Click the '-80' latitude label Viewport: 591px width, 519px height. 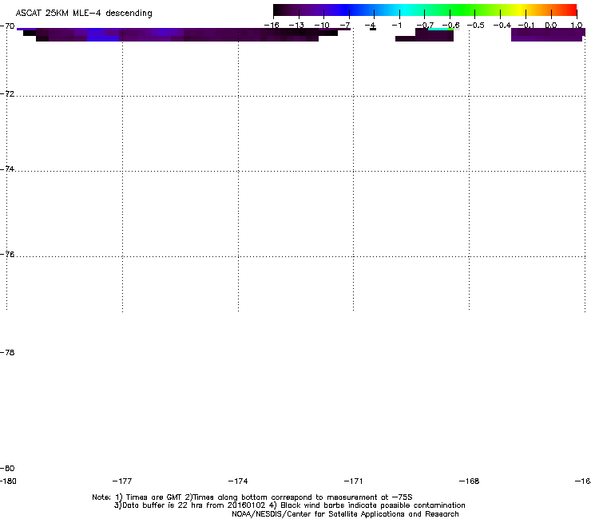click(7, 468)
